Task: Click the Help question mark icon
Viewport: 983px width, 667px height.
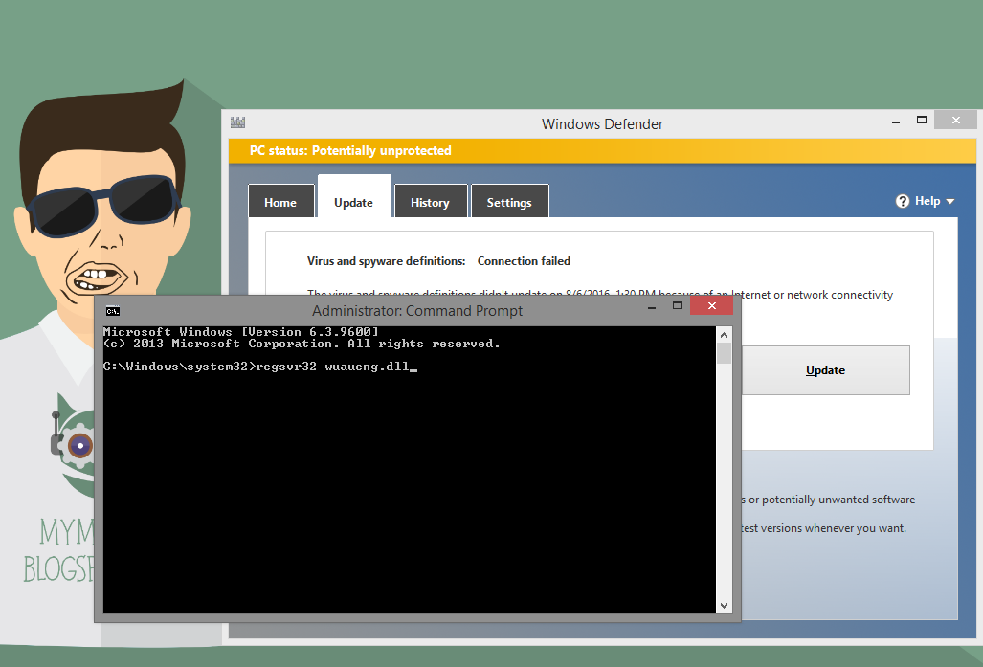Action: coord(903,201)
